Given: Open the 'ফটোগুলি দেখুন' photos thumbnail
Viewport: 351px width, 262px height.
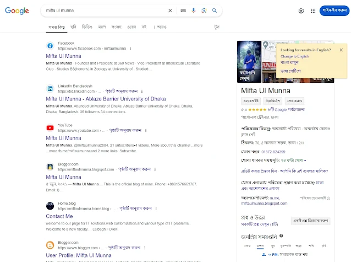Looking at the screenshot, I should (x=249, y=62).
